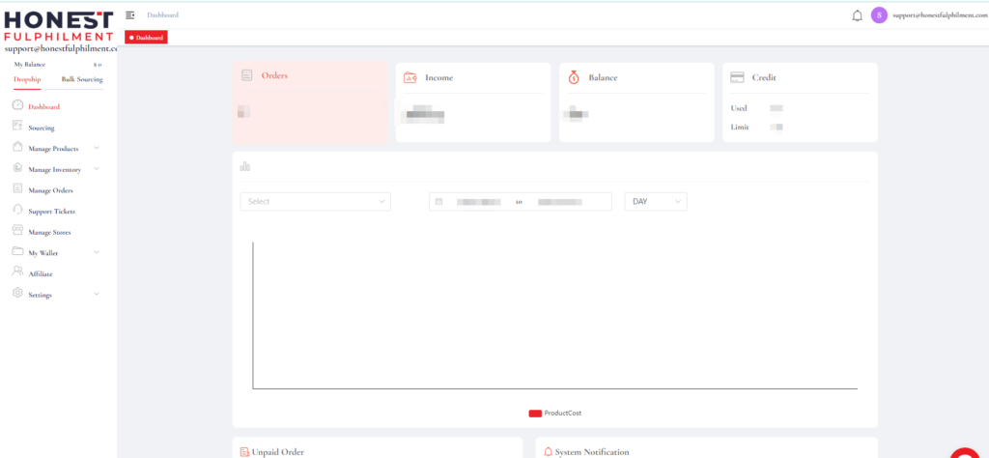989x458 pixels.
Task: Click the notification bell icon
Action: click(x=857, y=15)
